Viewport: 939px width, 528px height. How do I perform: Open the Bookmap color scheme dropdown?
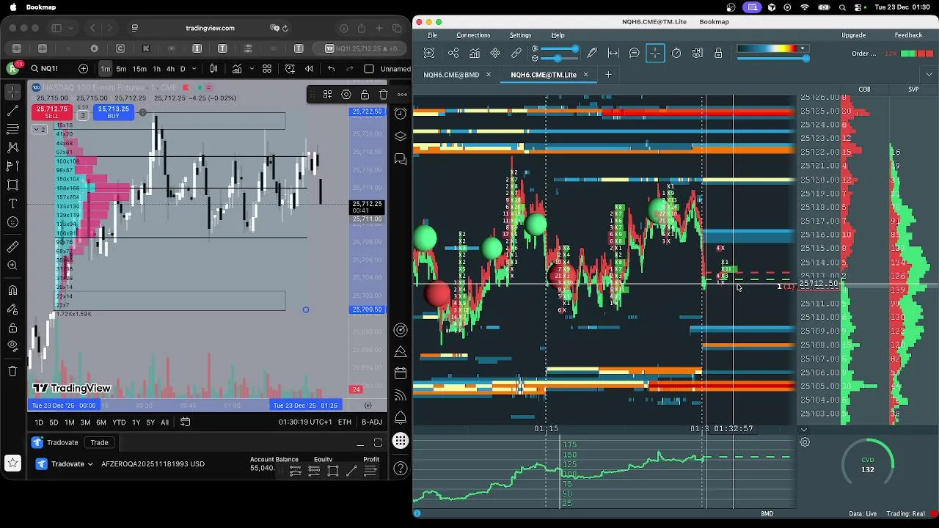(x=802, y=48)
